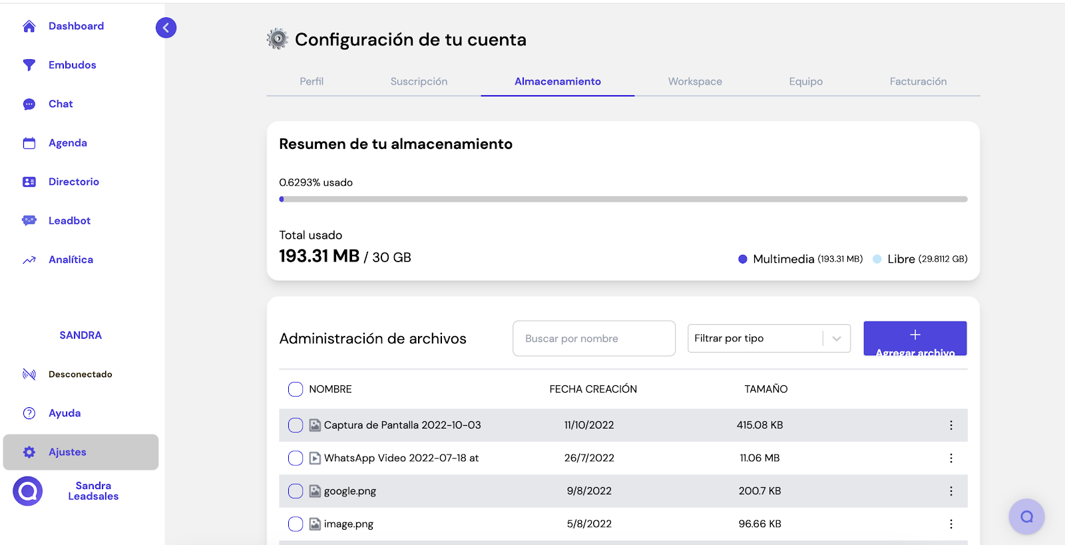The width and height of the screenshot is (1065, 545).
Task: Toggle the select-all checkbox beside NOMBRE
Action: coord(296,389)
